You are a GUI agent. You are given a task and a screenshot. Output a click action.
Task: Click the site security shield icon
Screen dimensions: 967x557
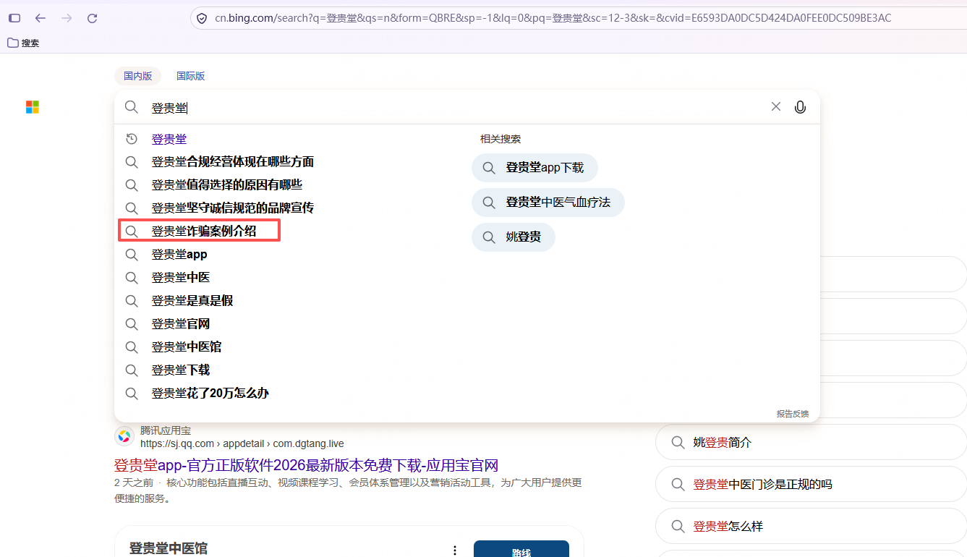click(x=203, y=18)
